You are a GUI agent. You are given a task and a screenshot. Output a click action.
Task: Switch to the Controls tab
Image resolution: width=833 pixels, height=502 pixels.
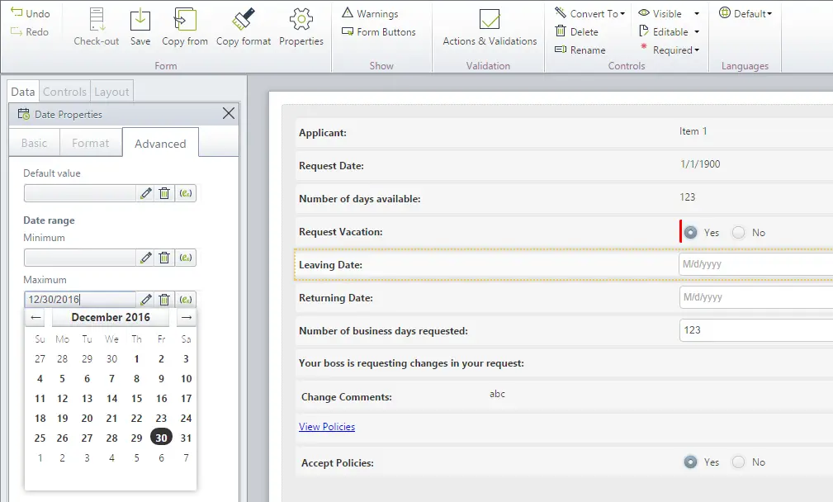(65, 92)
